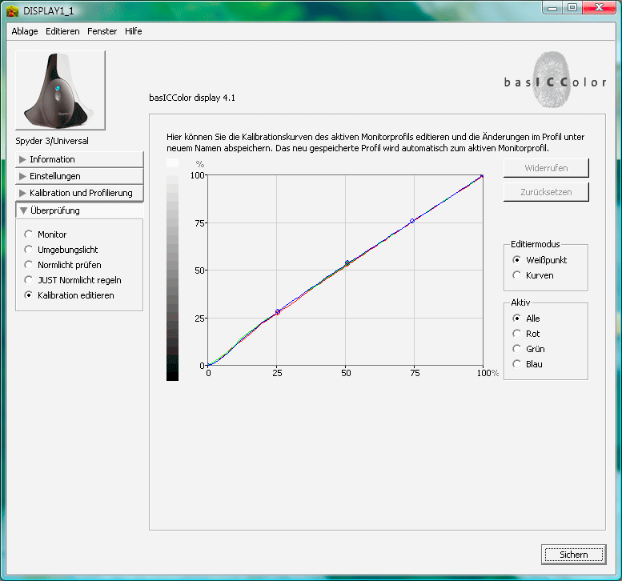This screenshot has height=581, width=622.
Task: Choose Normlicht prüfen option
Action: point(29,265)
